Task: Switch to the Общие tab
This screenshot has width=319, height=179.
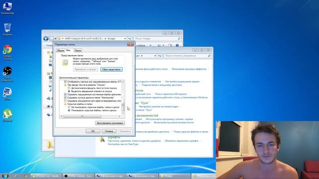Action: point(60,50)
